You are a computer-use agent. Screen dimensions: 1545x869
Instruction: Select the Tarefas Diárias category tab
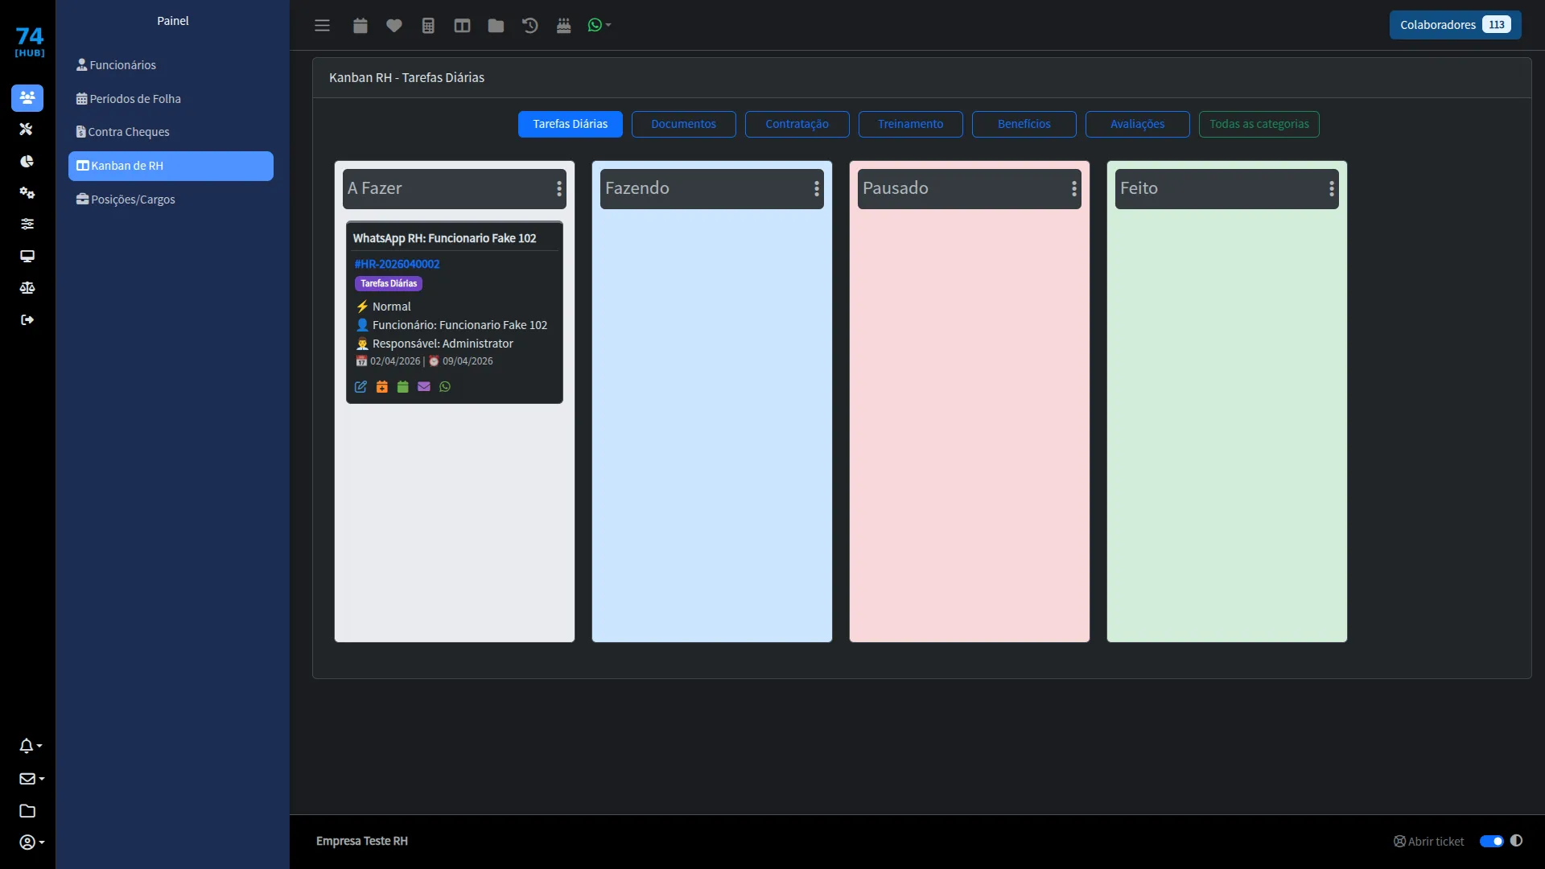(x=571, y=124)
